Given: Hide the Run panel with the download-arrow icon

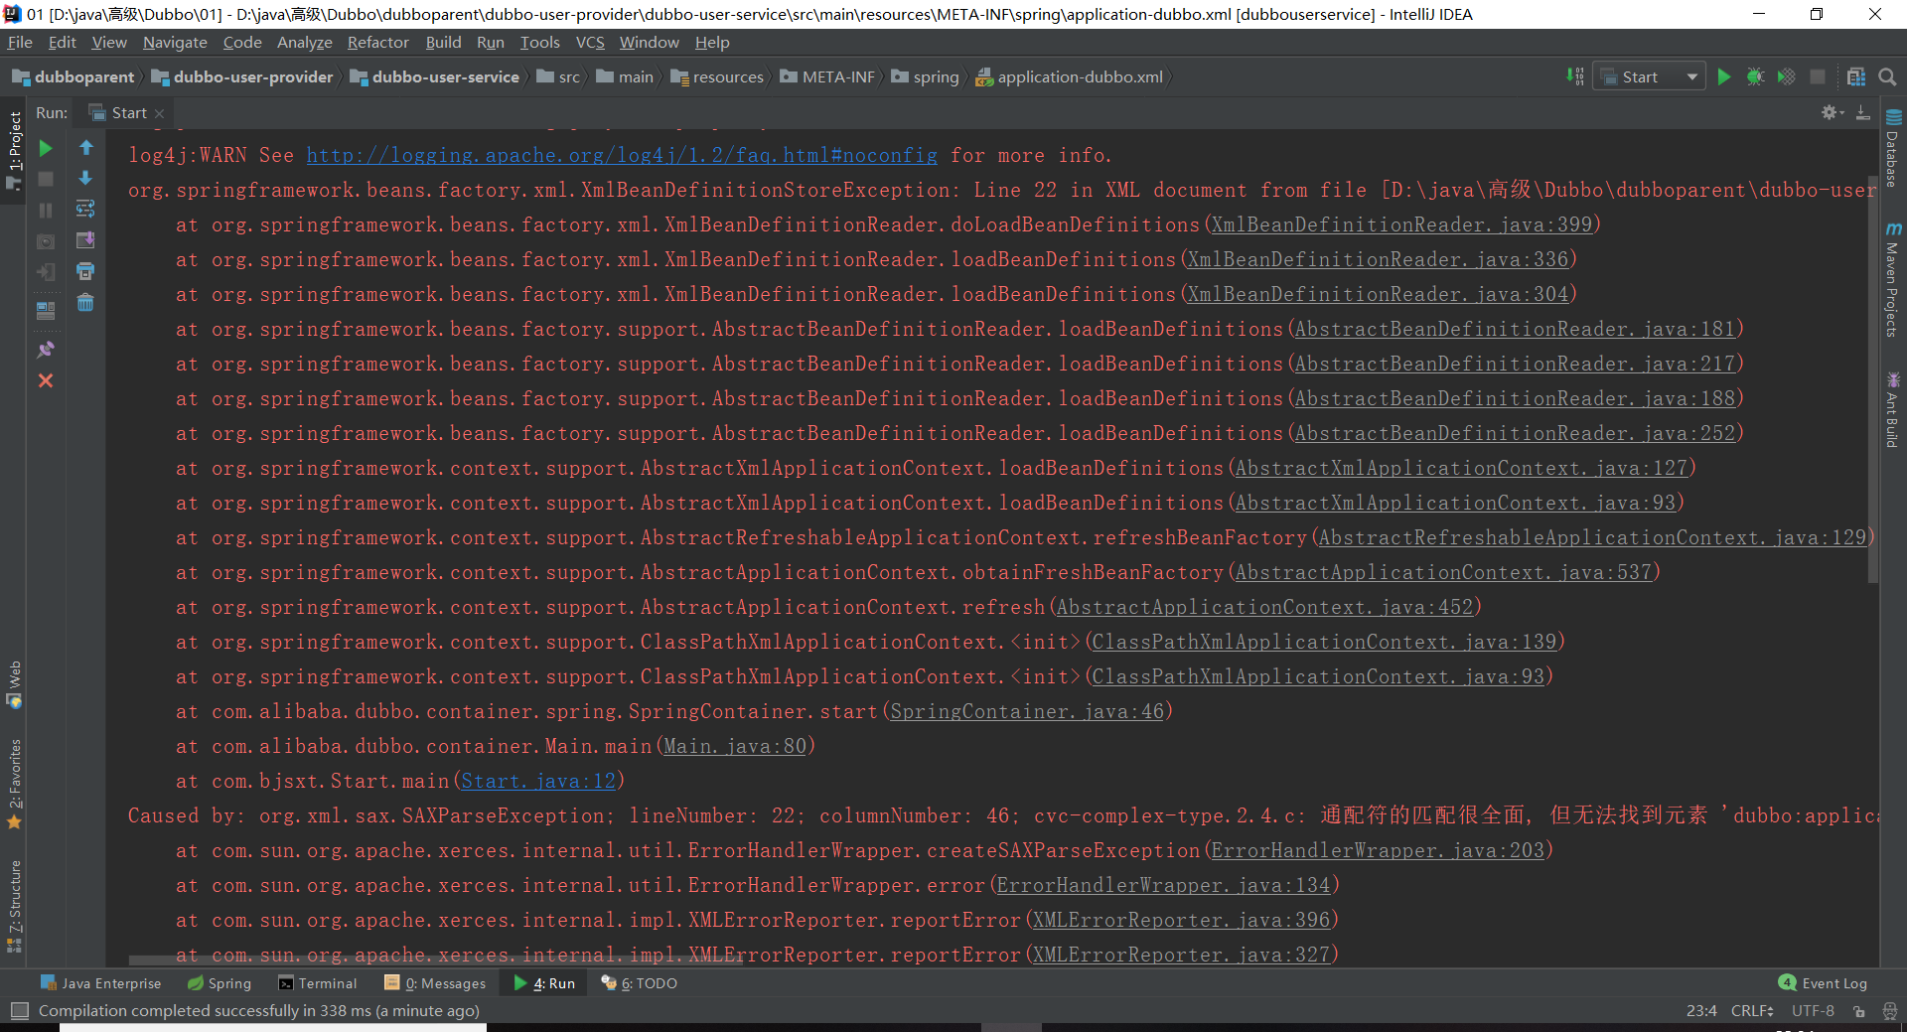Looking at the screenshot, I should (1863, 112).
